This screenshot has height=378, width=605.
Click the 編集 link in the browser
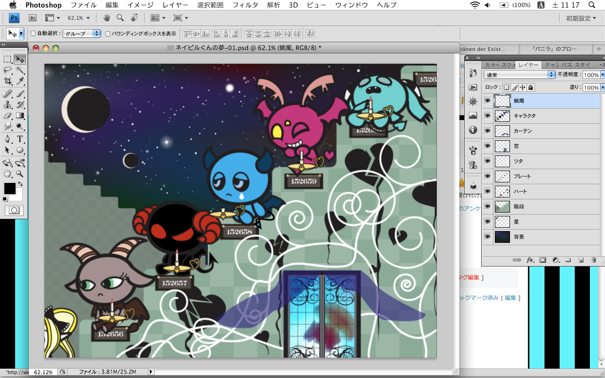pos(510,298)
